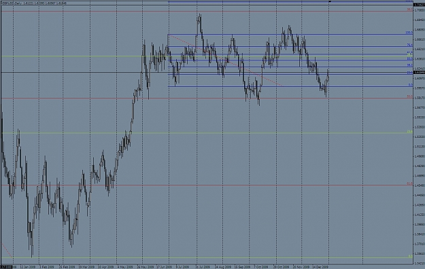Select the blue Fibonacci 76.4 level label
The height and width of the screenshot is (269, 425).
click(409, 45)
